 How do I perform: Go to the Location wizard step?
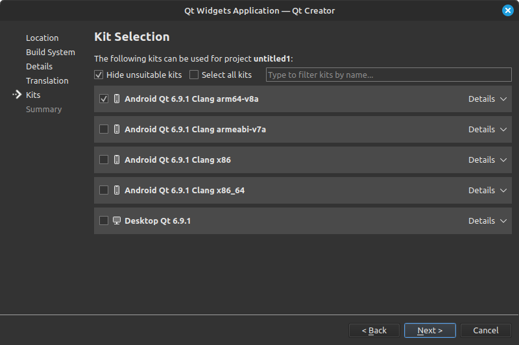pos(42,38)
